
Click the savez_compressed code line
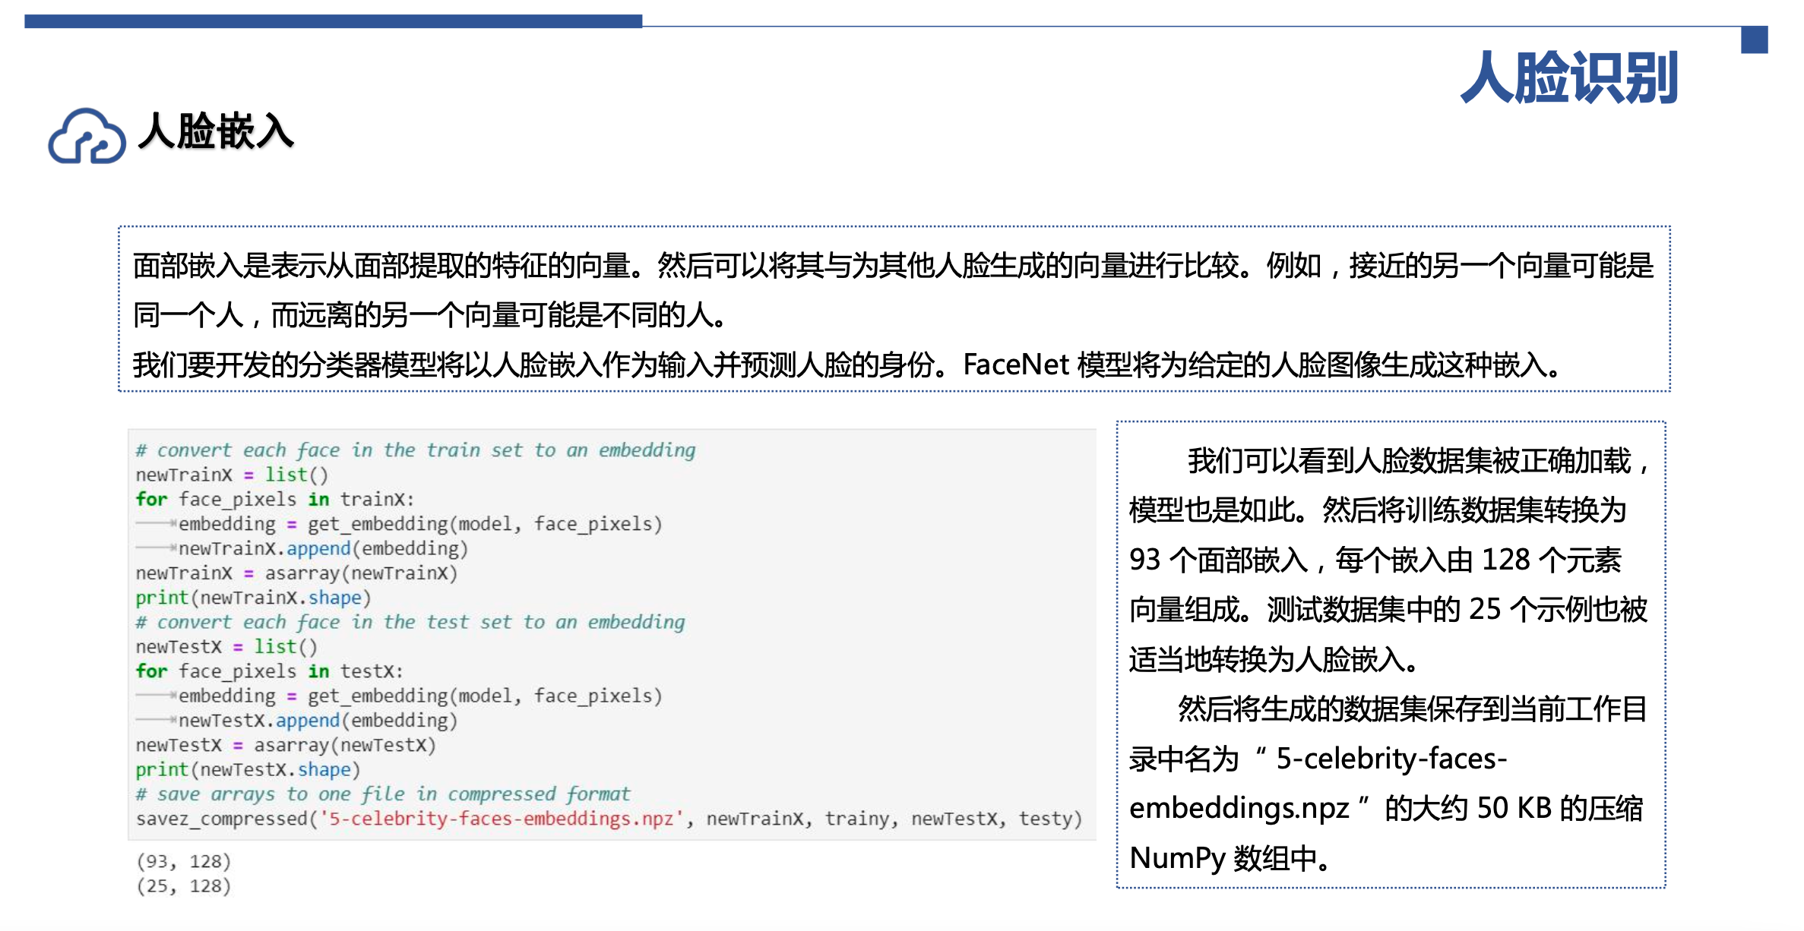[609, 819]
